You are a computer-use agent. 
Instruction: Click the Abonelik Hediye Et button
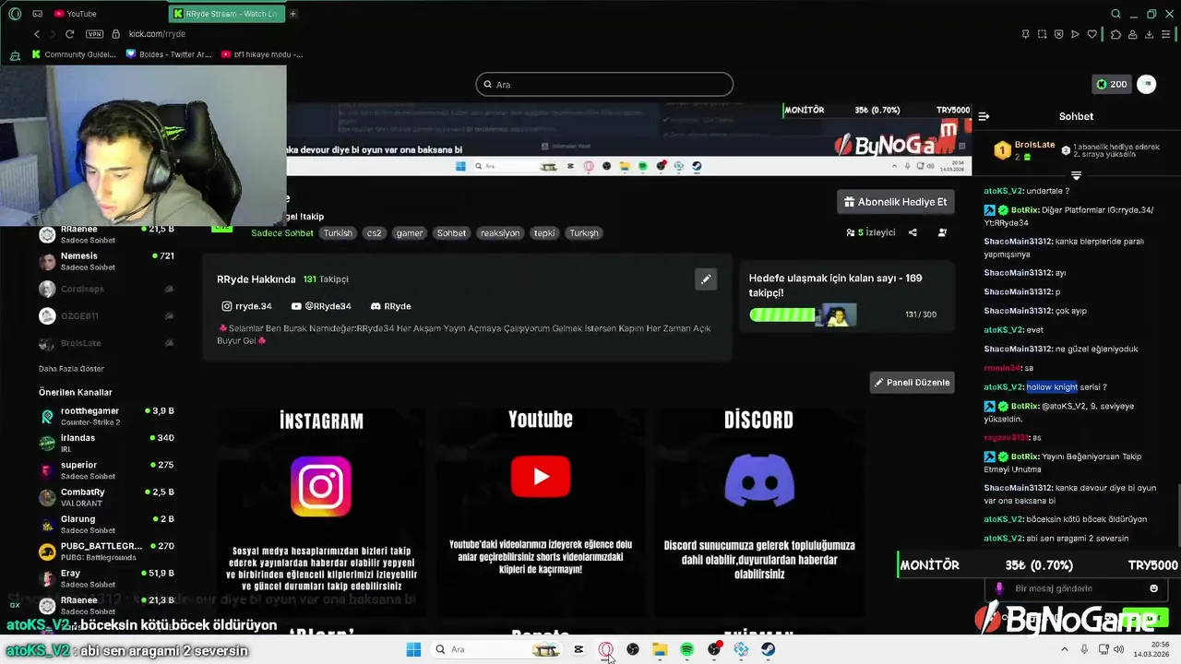pyautogui.click(x=895, y=202)
